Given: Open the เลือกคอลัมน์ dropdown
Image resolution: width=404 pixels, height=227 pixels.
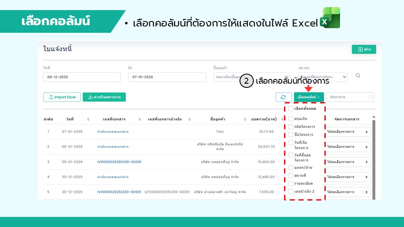Looking at the screenshot, I should tap(309, 97).
